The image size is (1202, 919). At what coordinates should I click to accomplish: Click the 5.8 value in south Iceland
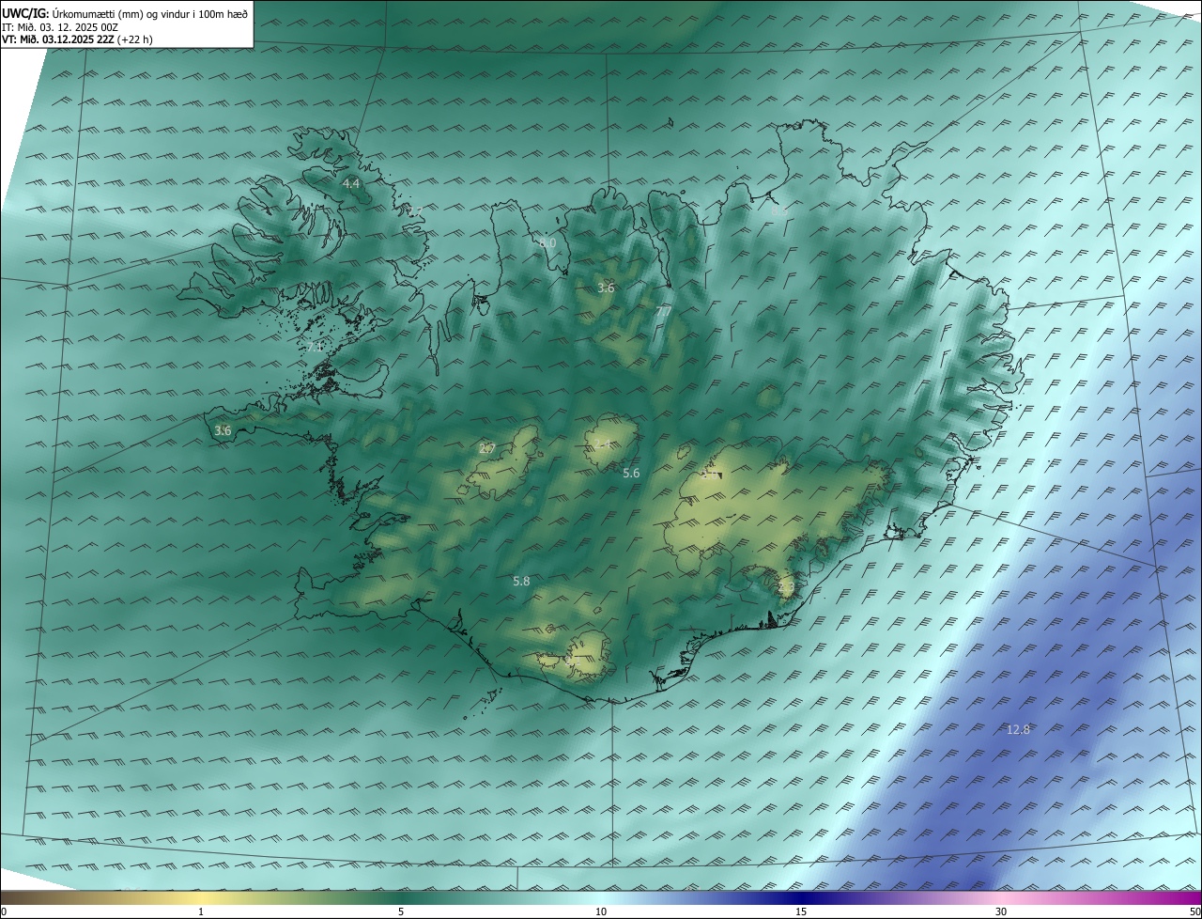click(521, 582)
